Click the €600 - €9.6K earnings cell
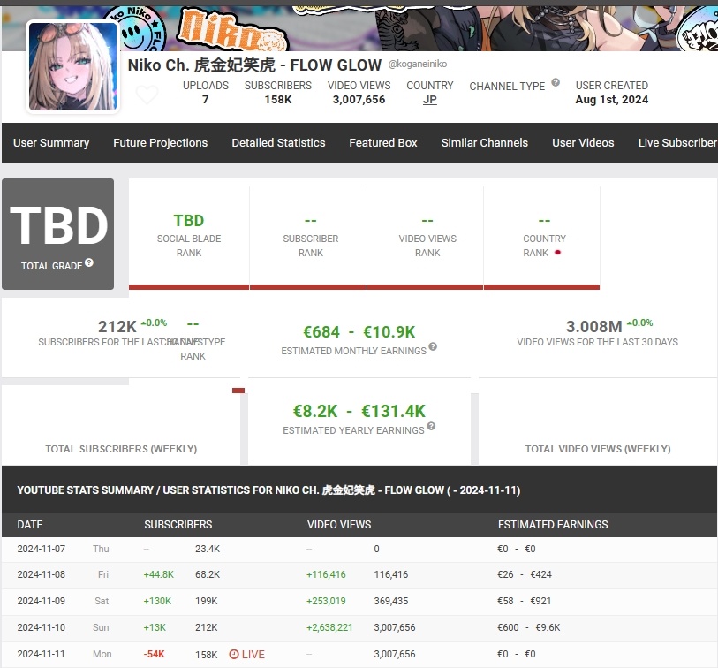Viewport: 718px width, 668px height. click(528, 627)
